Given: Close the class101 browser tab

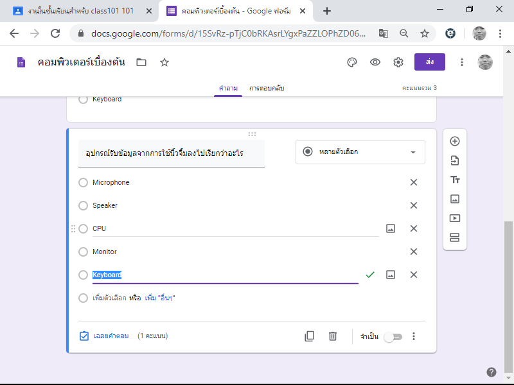Looking at the screenshot, I should pos(149,11).
